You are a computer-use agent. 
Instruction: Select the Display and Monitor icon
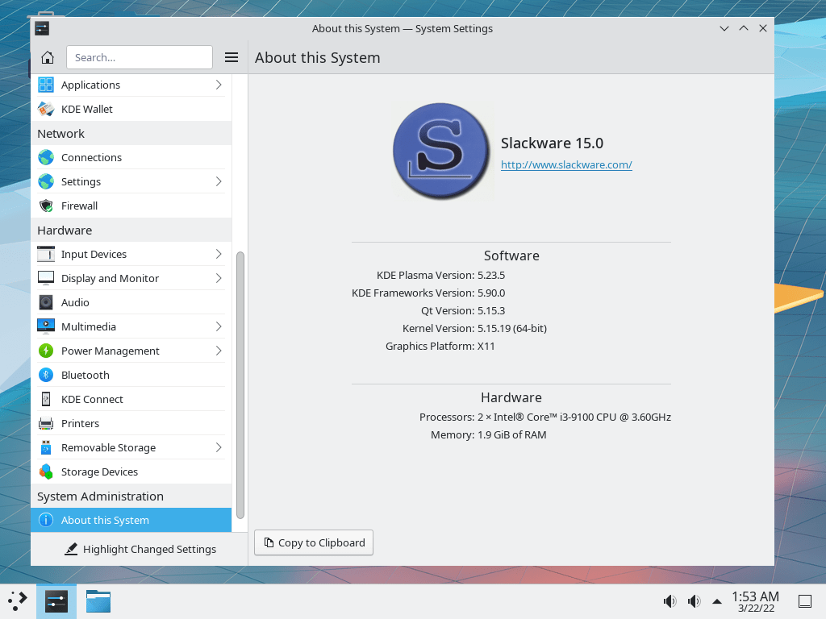[x=46, y=278]
